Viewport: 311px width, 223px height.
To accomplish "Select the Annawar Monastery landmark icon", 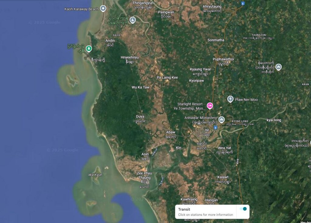I will (221, 120).
